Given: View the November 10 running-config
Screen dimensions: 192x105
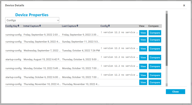Looking at the screenshot, I should pyautogui.click(x=143, y=82).
